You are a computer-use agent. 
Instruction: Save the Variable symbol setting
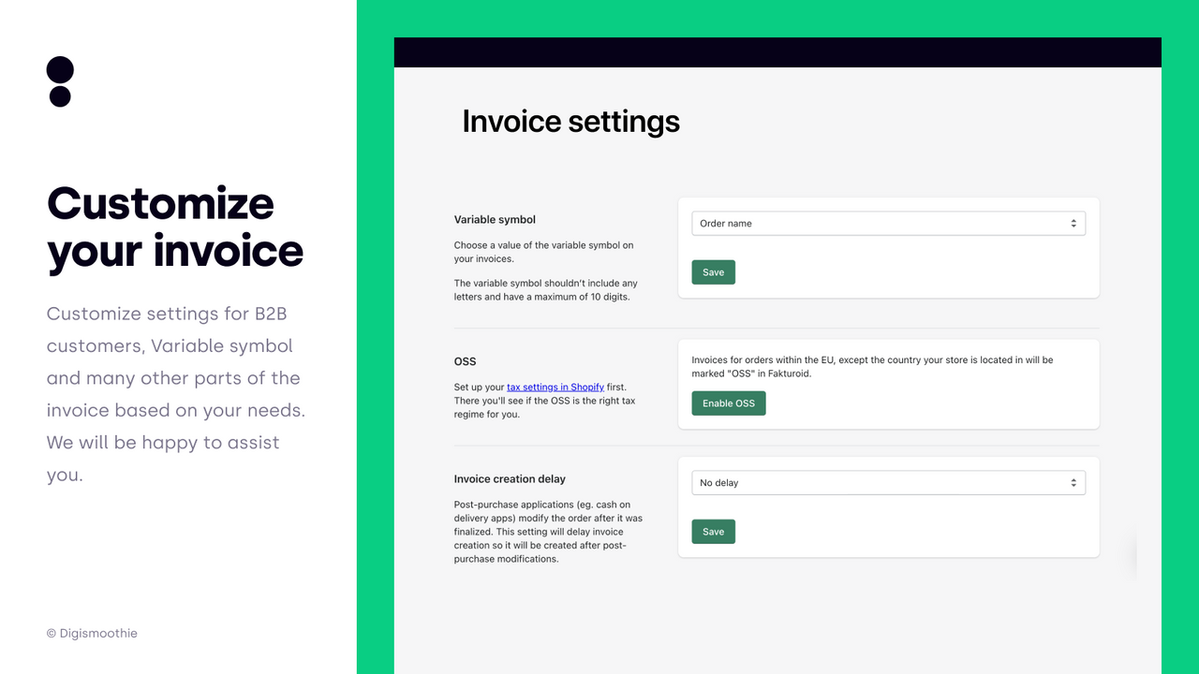pos(713,272)
